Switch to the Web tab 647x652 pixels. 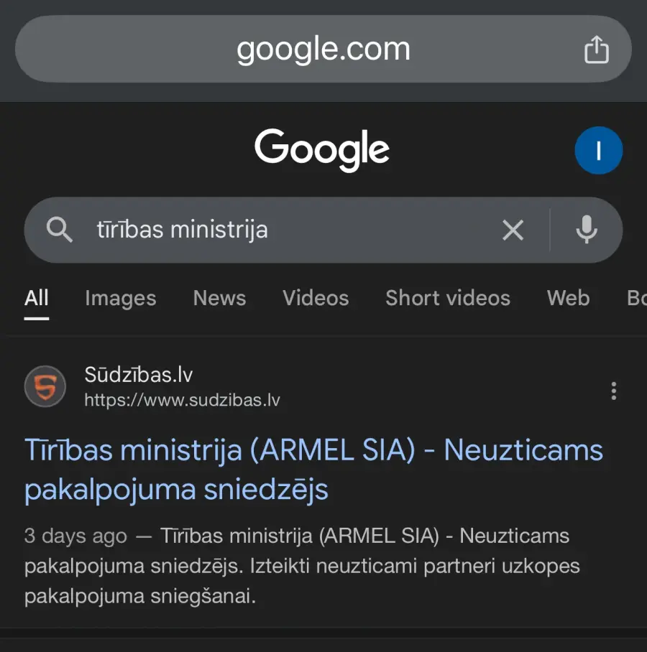[568, 298]
